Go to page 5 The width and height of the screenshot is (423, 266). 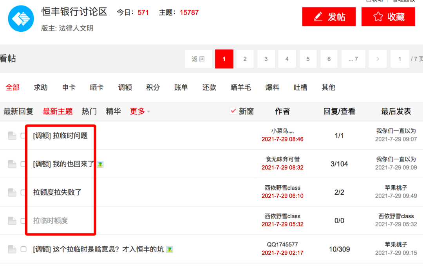click(308, 59)
